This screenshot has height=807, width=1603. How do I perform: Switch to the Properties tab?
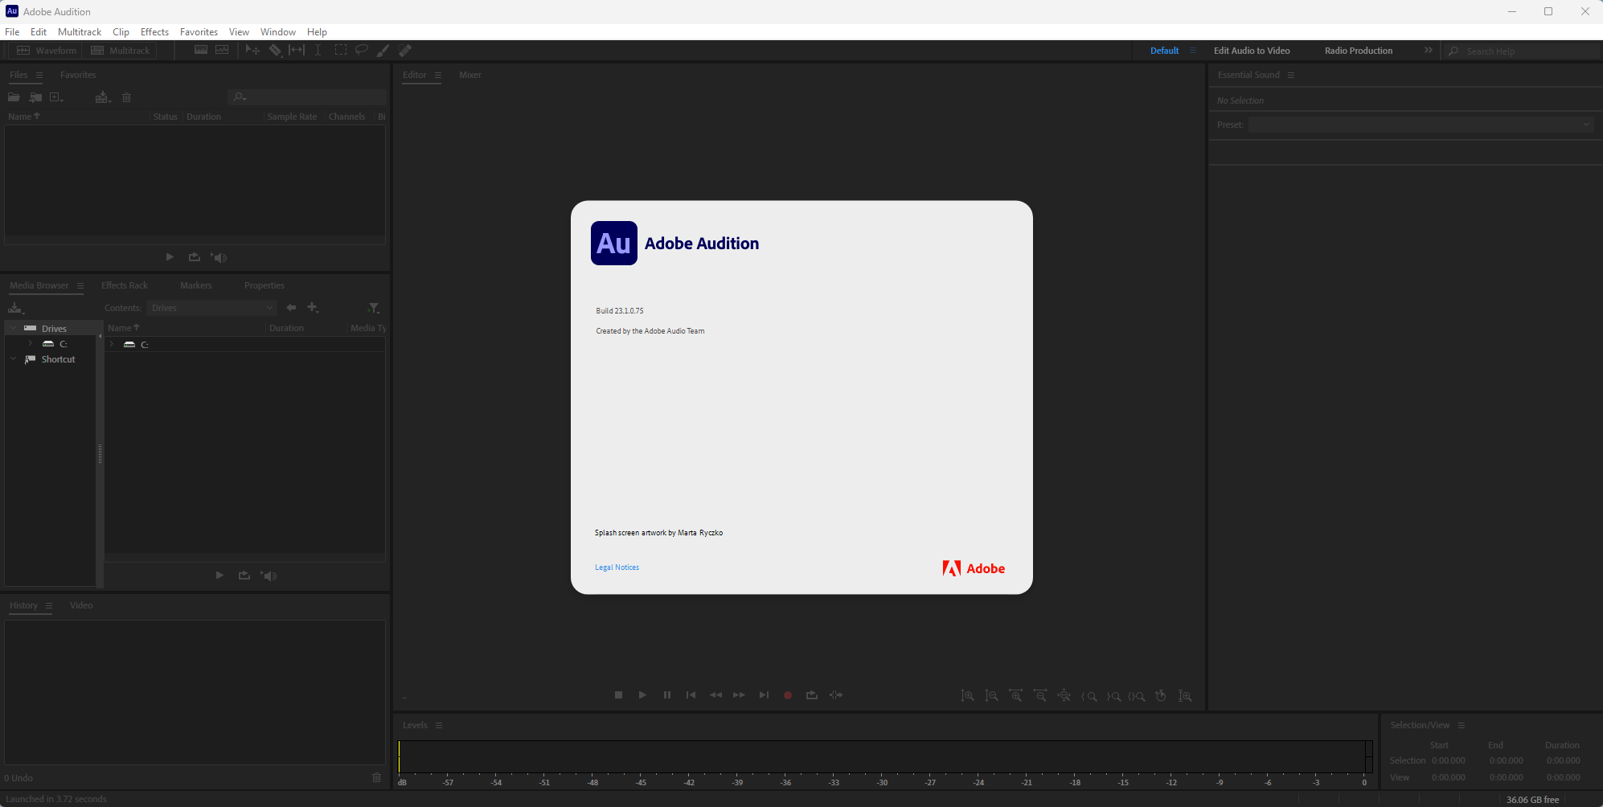pyautogui.click(x=264, y=285)
